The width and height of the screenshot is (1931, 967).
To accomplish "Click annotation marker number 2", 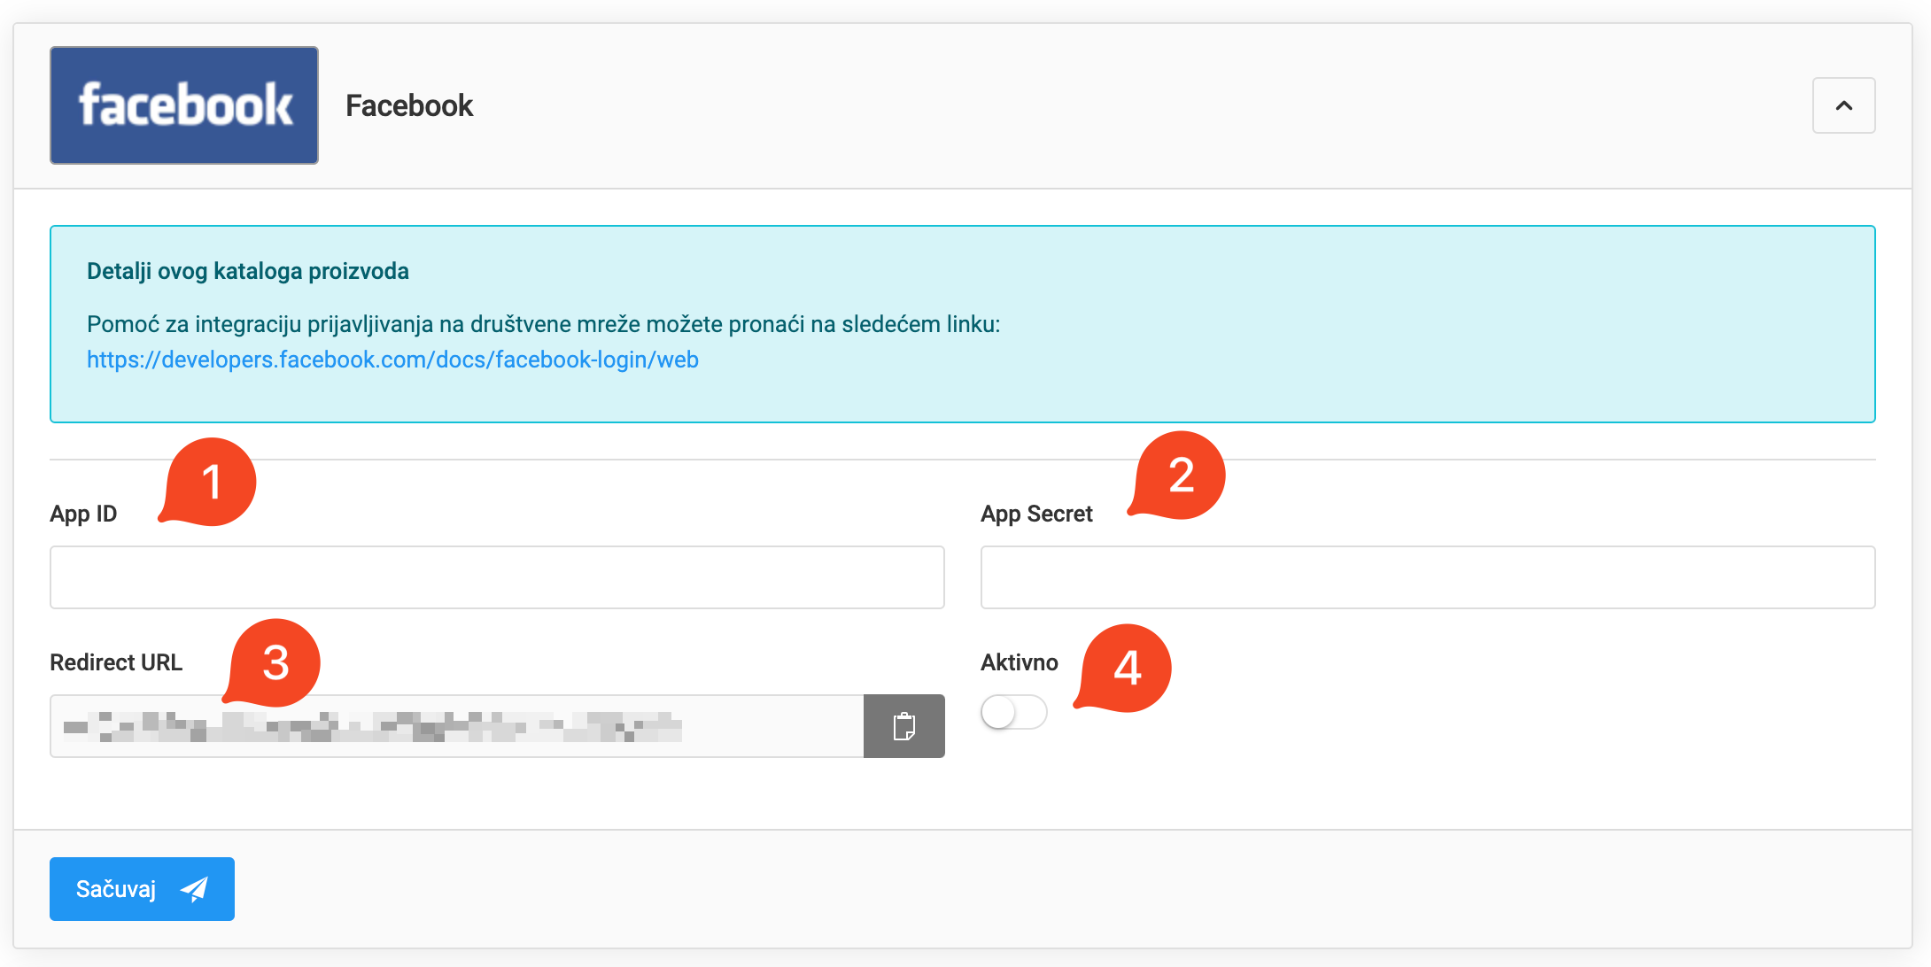I will pyautogui.click(x=1181, y=476).
